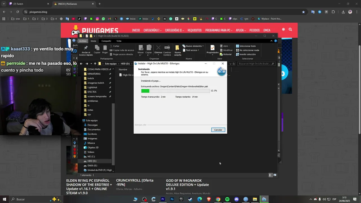Select screens temporales folder in sidebar

tap(97, 96)
